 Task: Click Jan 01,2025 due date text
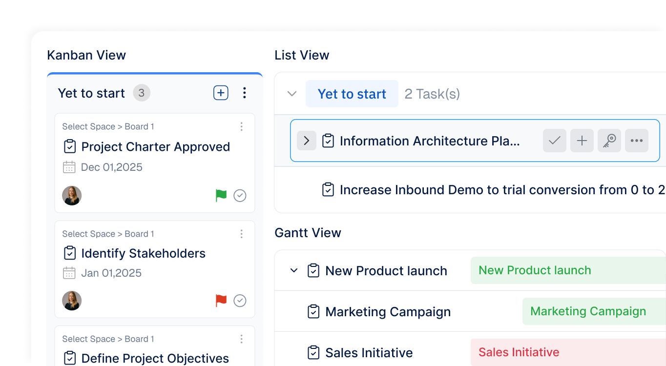point(111,273)
